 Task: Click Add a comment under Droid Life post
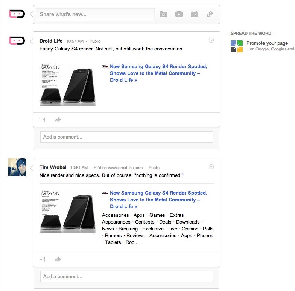[x=126, y=137]
